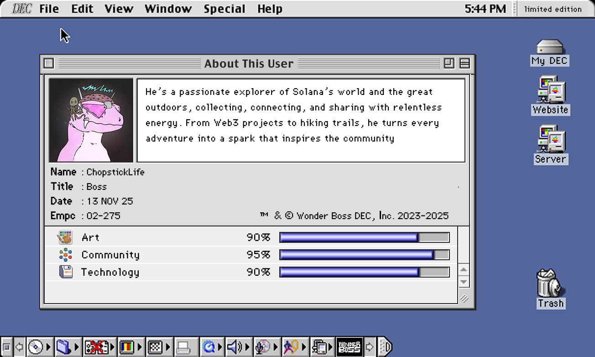Open the File menu
This screenshot has width=595, height=357.
pos(49,9)
